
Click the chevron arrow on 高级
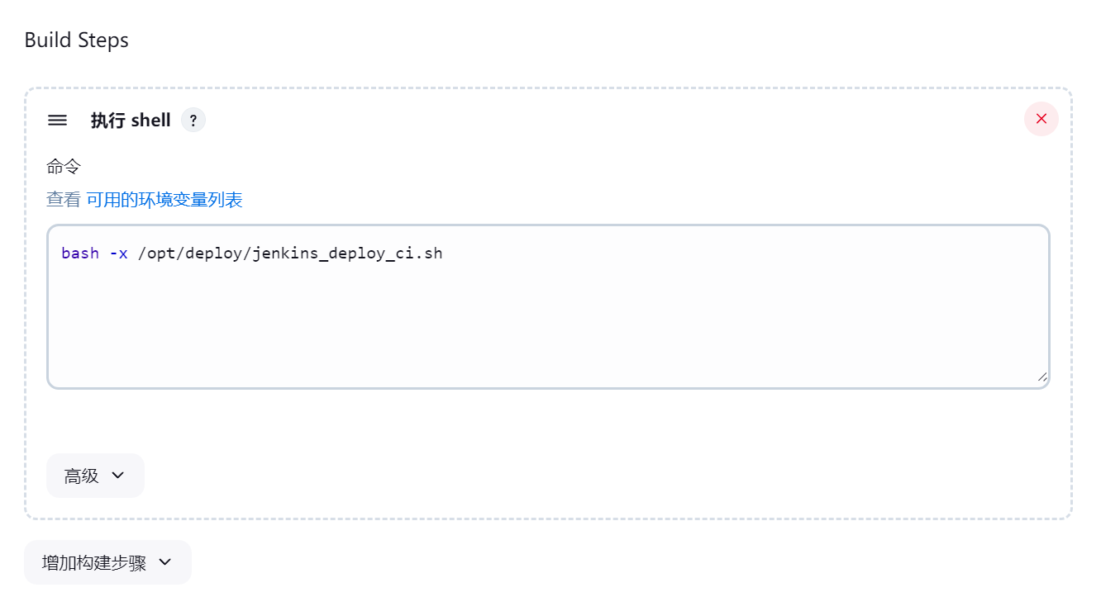117,476
